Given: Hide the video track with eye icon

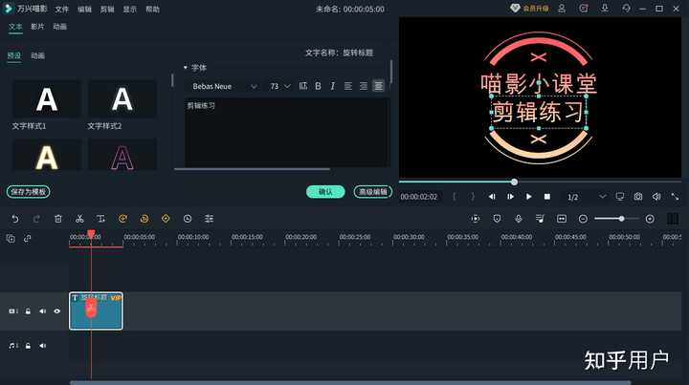Looking at the screenshot, I should coord(57,311).
